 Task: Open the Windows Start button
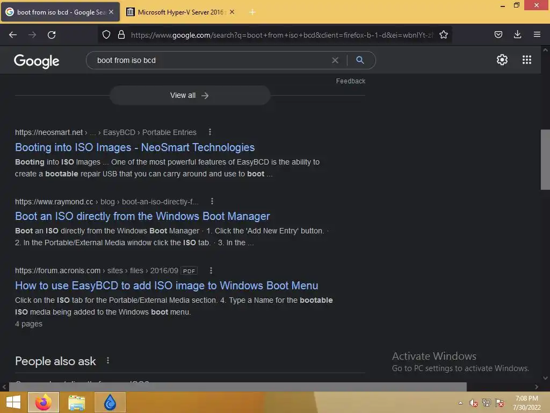(13, 402)
